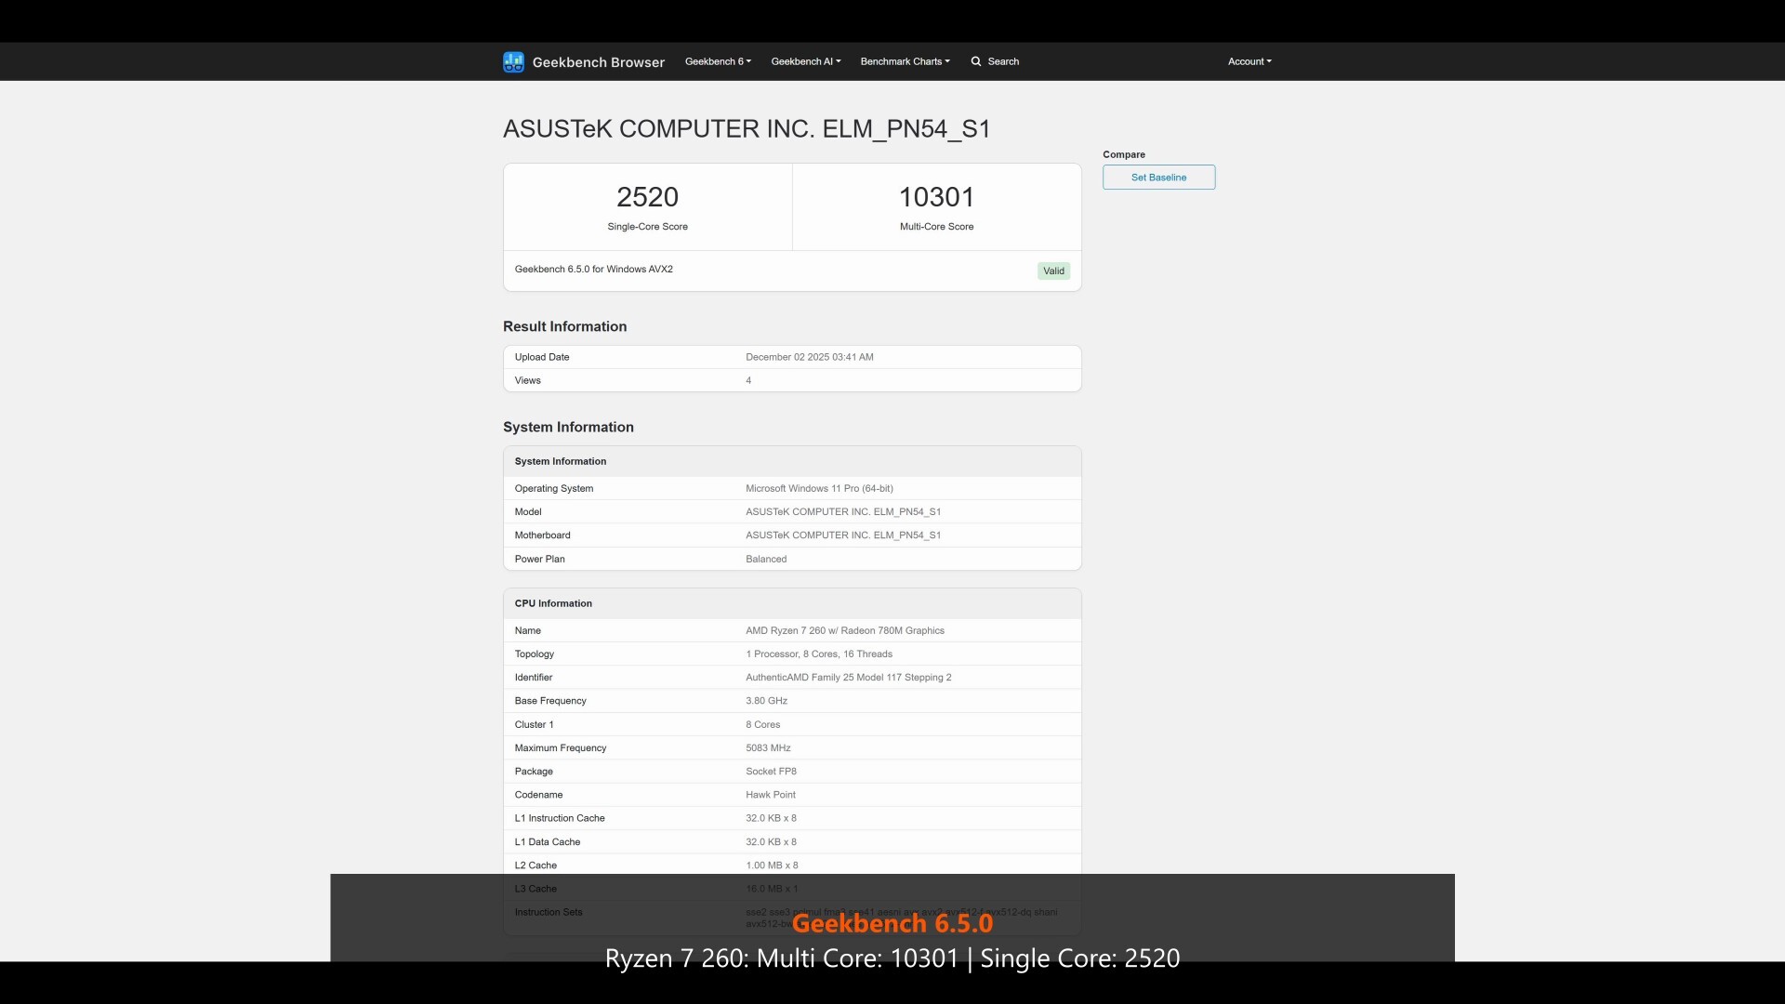The width and height of the screenshot is (1785, 1004).
Task: Select the Multi-Core Score 10301
Action: pyautogui.click(x=936, y=196)
